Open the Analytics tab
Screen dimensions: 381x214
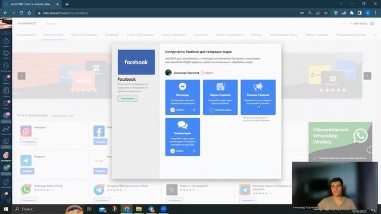click(201, 34)
